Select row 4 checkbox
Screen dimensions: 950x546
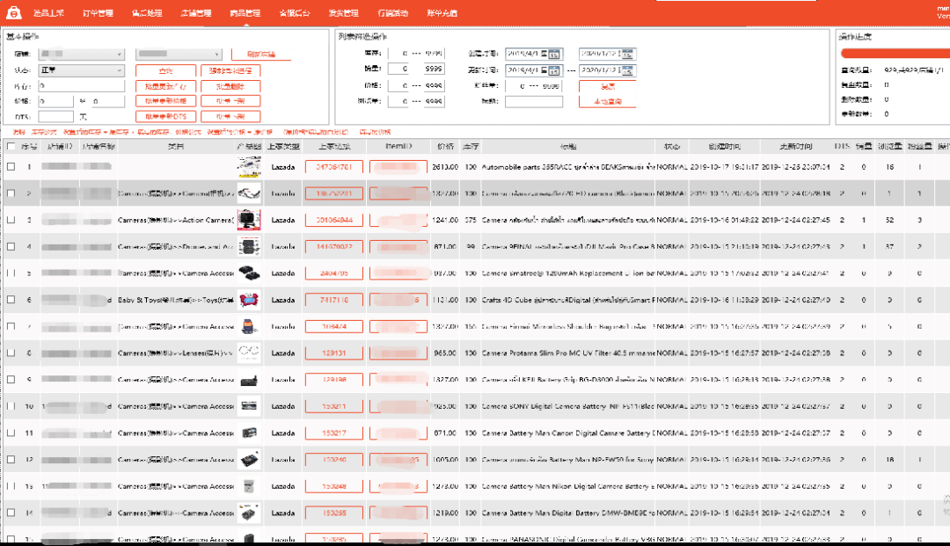coord(11,246)
